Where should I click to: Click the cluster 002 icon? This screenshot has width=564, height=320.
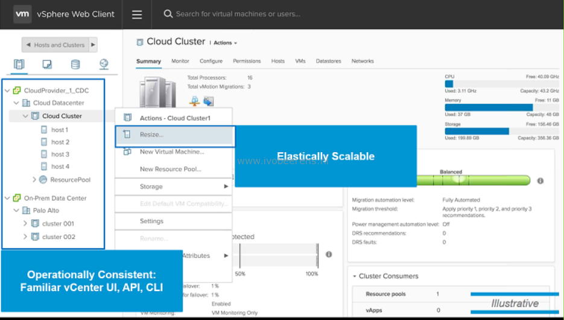point(35,237)
